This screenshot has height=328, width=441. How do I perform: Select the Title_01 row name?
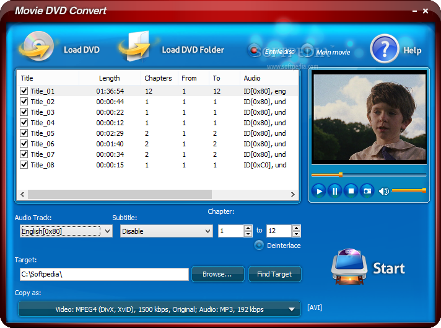(43, 91)
